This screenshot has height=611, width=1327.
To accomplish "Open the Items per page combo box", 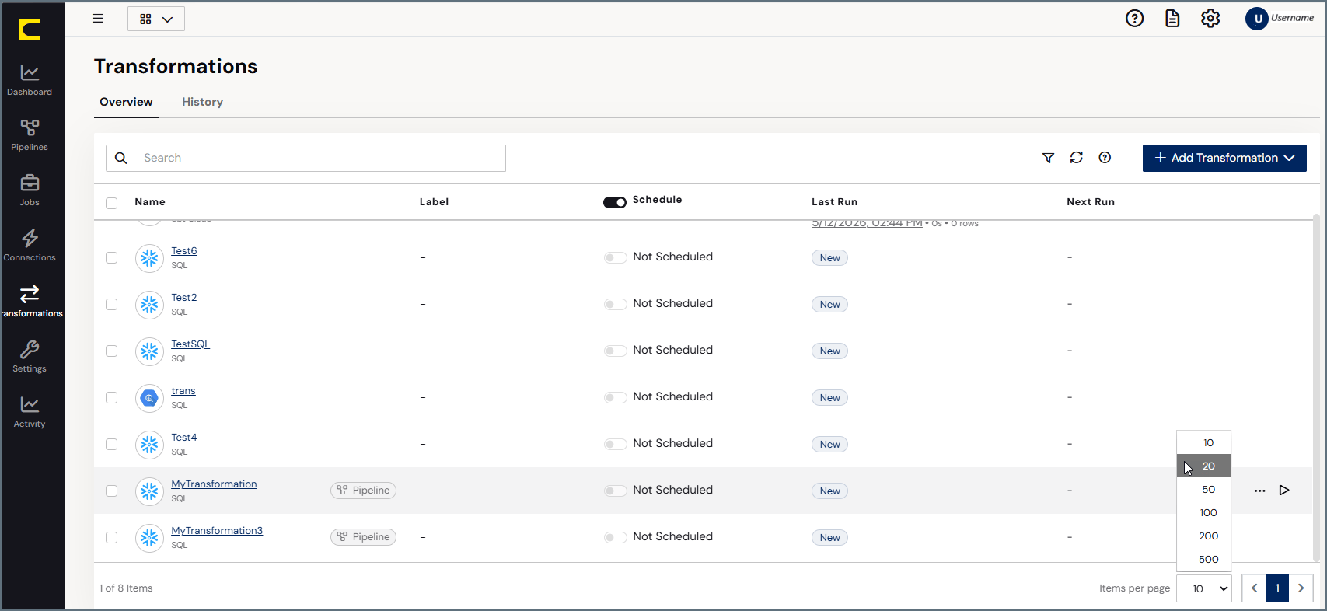I will pos(1204,588).
